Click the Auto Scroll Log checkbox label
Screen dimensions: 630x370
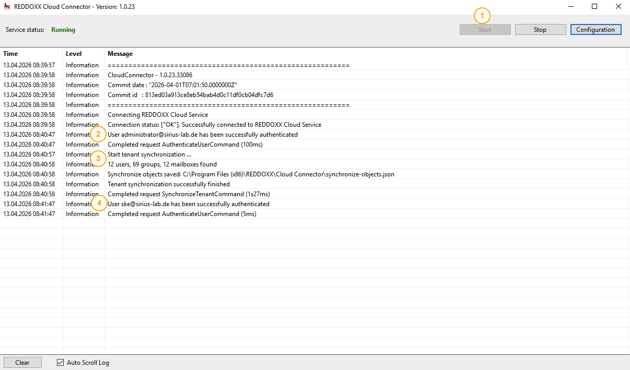point(87,362)
